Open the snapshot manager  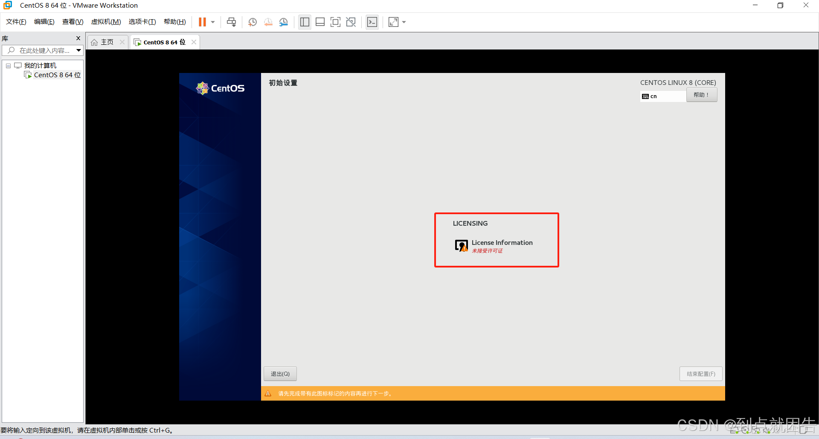click(284, 22)
